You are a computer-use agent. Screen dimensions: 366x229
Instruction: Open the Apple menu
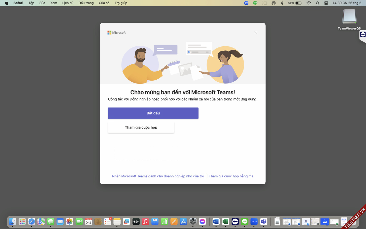tap(7, 3)
